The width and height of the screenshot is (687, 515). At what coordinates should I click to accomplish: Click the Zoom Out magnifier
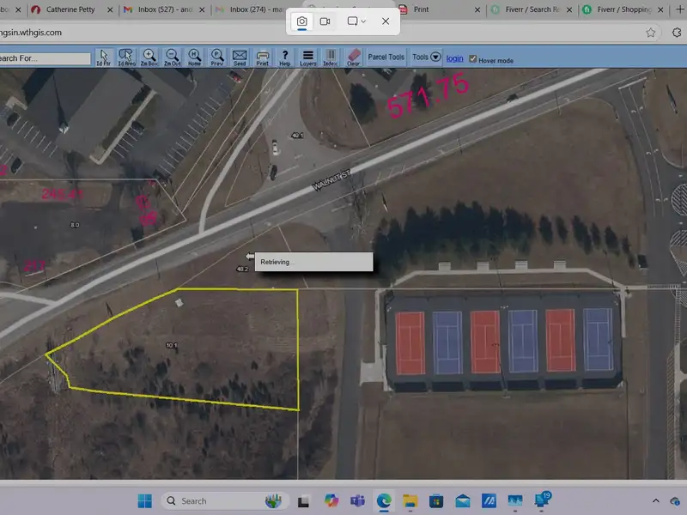172,58
